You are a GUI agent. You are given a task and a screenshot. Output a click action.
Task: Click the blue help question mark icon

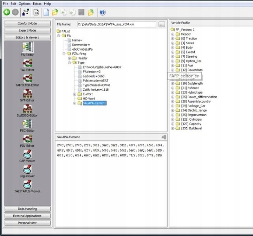pyautogui.click(x=102, y=12)
